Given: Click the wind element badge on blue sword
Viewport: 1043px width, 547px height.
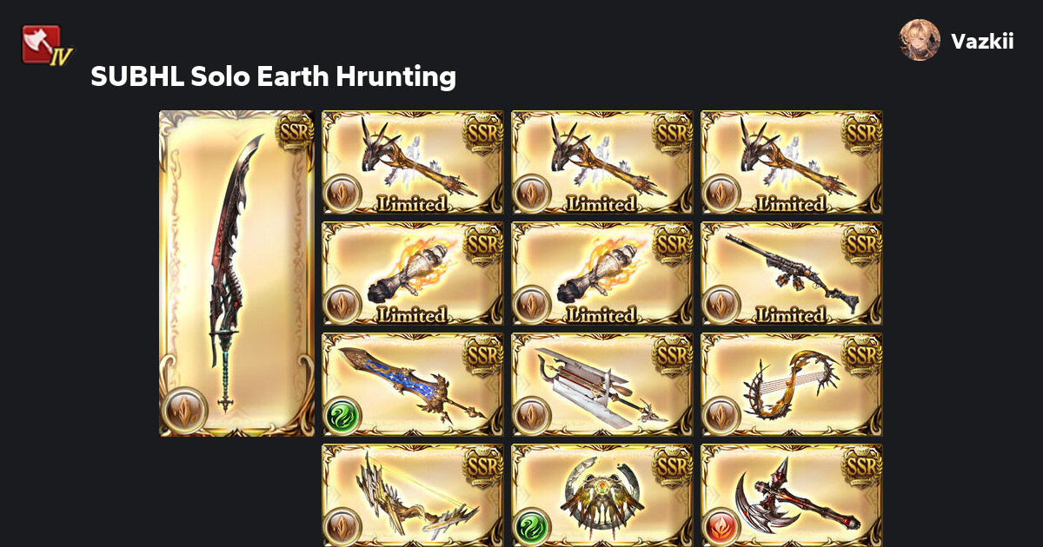Looking at the screenshot, I should pyautogui.click(x=343, y=416).
